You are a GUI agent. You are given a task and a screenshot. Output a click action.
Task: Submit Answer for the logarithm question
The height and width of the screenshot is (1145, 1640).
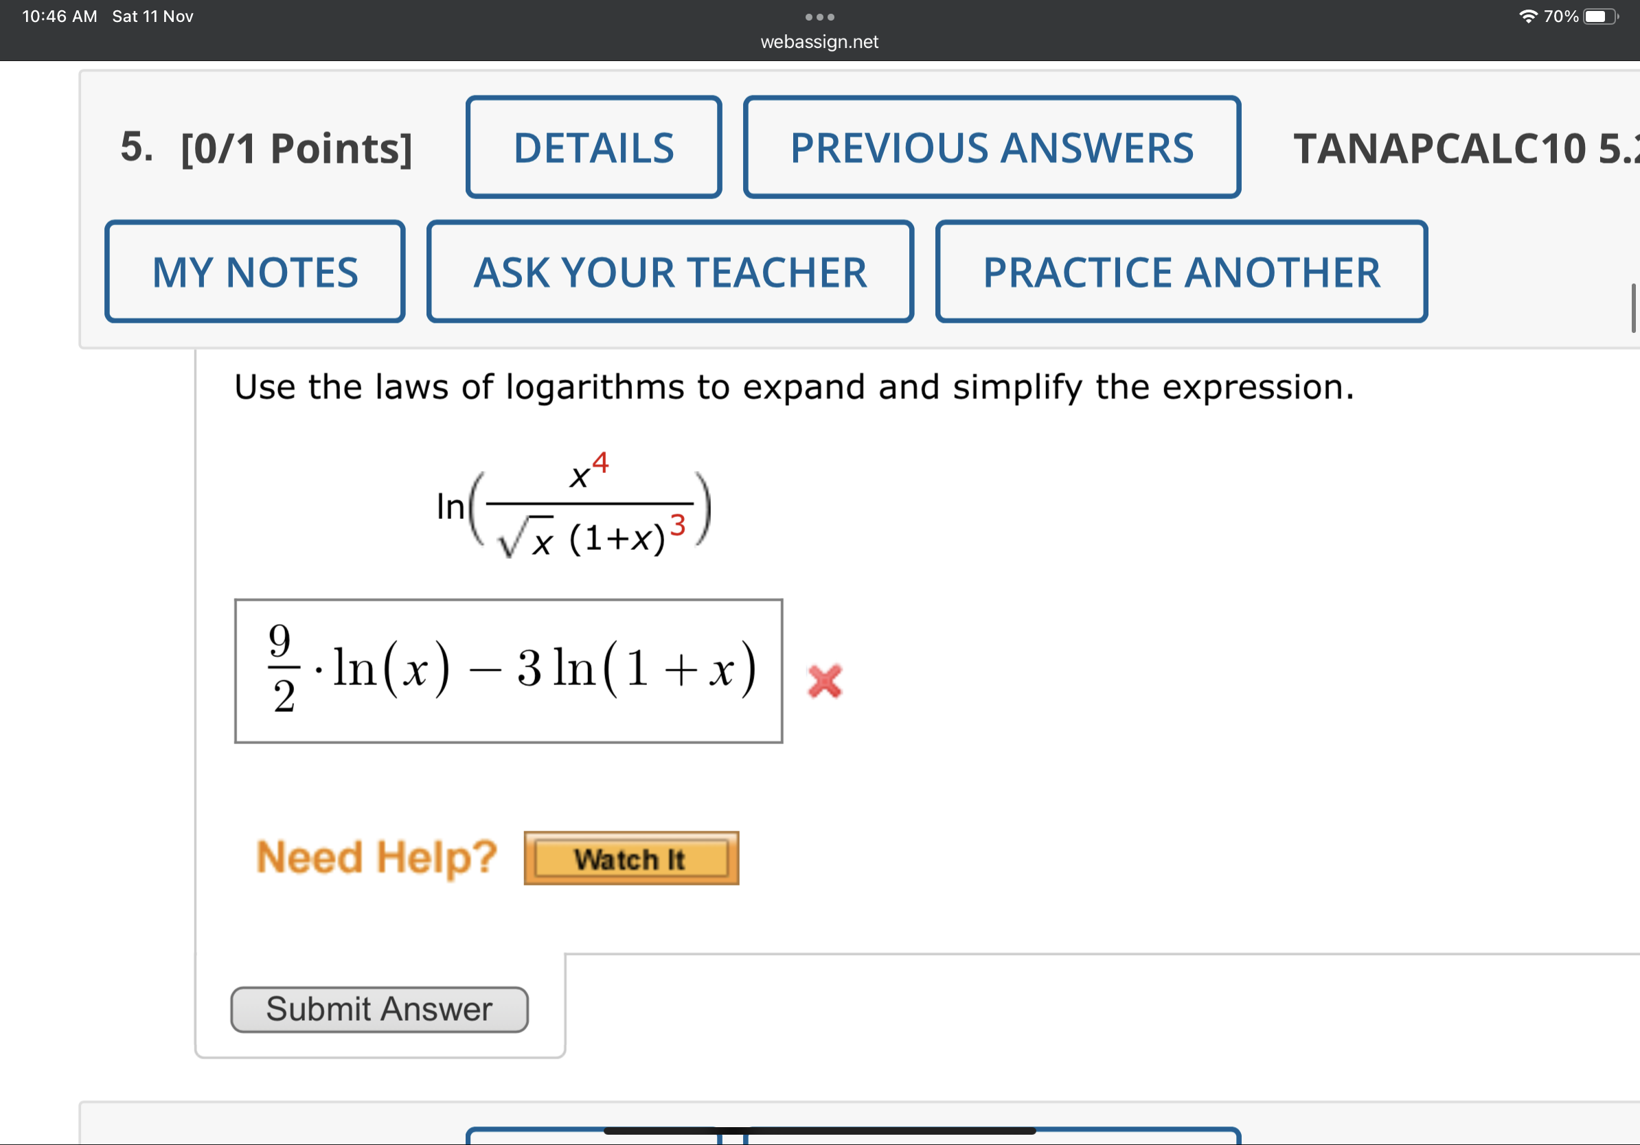[x=379, y=1008]
